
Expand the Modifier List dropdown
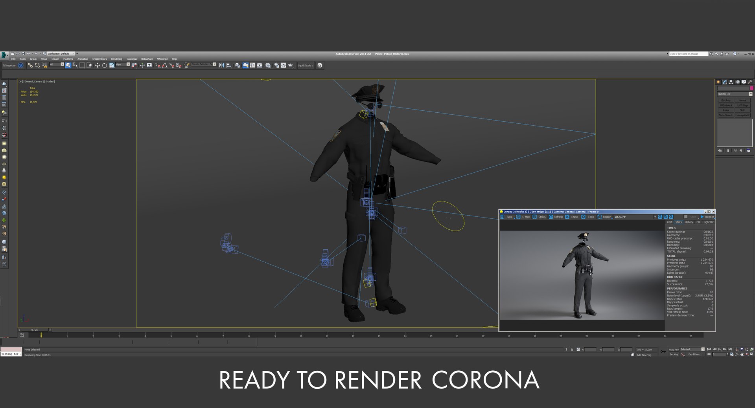(735, 94)
